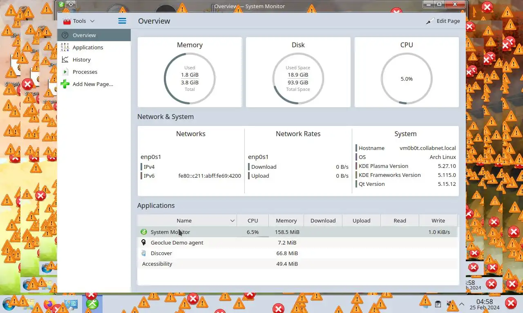Go to the Processes page icon
This screenshot has height=313, width=523.
[x=65, y=72]
